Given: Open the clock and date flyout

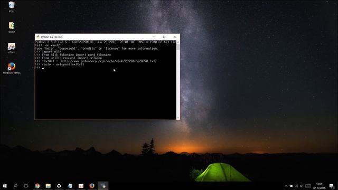Looking at the screenshot, I should (x=319, y=186).
